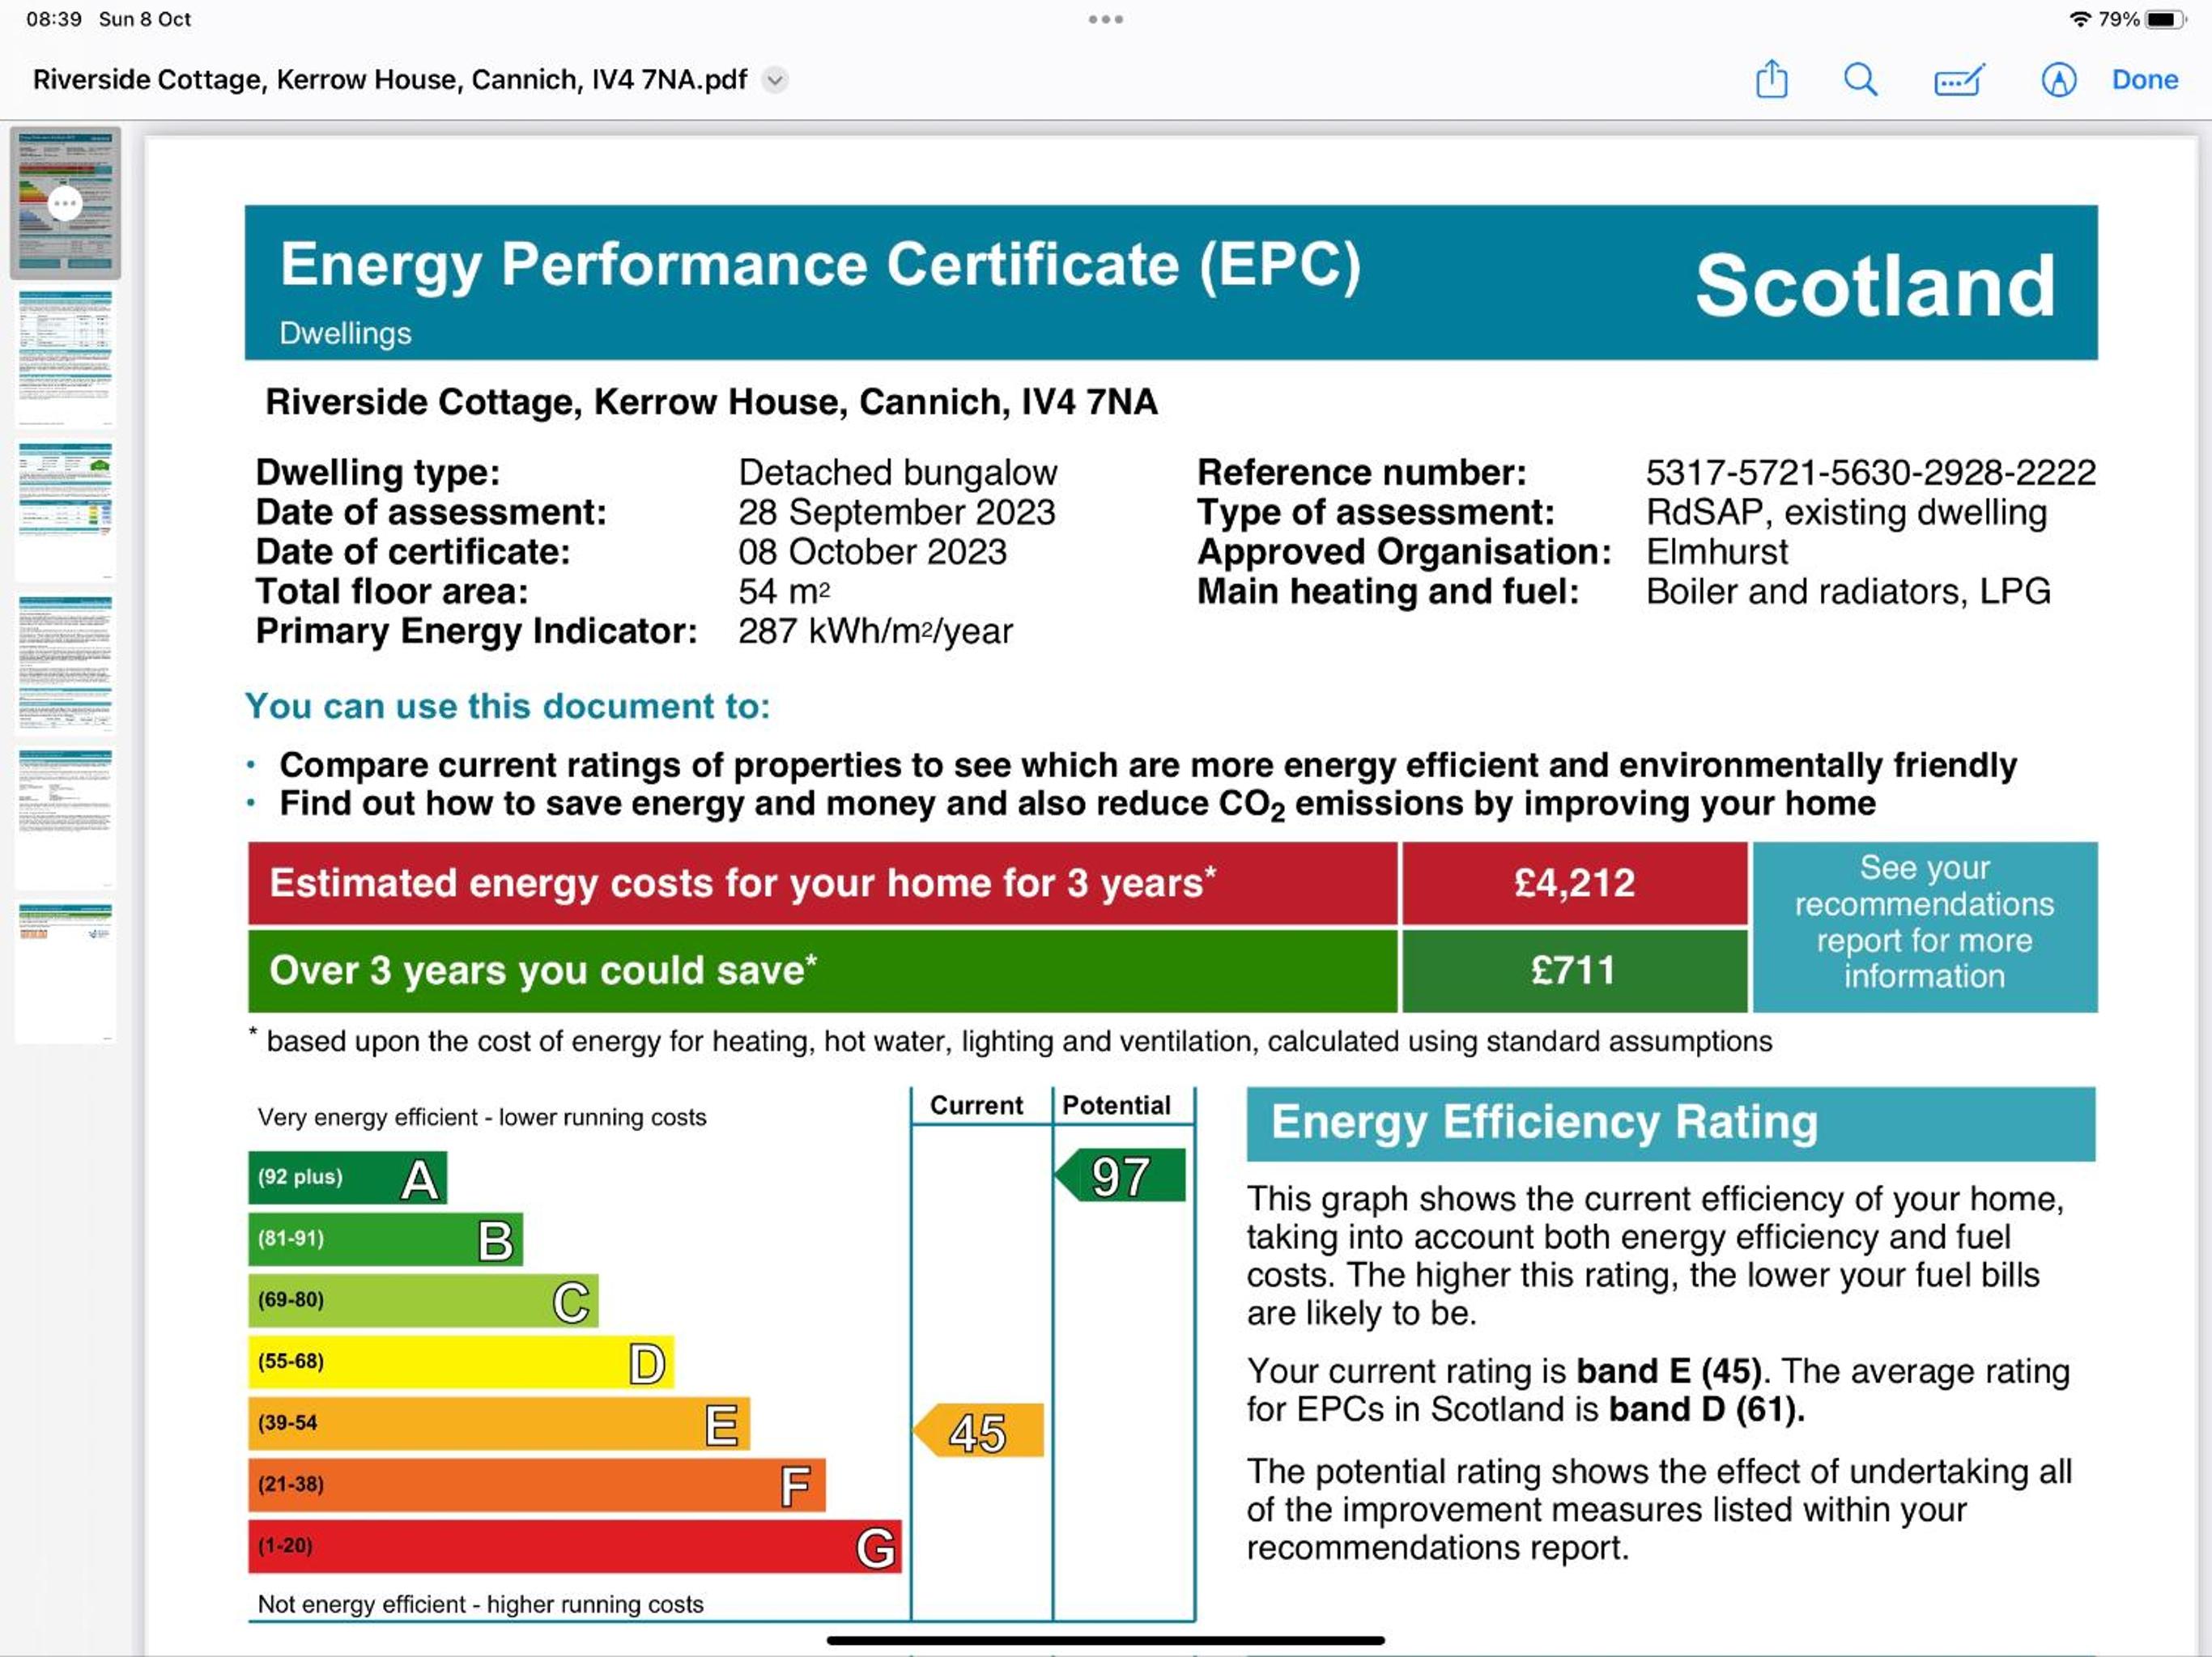This screenshot has width=2212, height=1657.
Task: Tap the See your recommendations report box
Action: pyautogui.click(x=1924, y=926)
